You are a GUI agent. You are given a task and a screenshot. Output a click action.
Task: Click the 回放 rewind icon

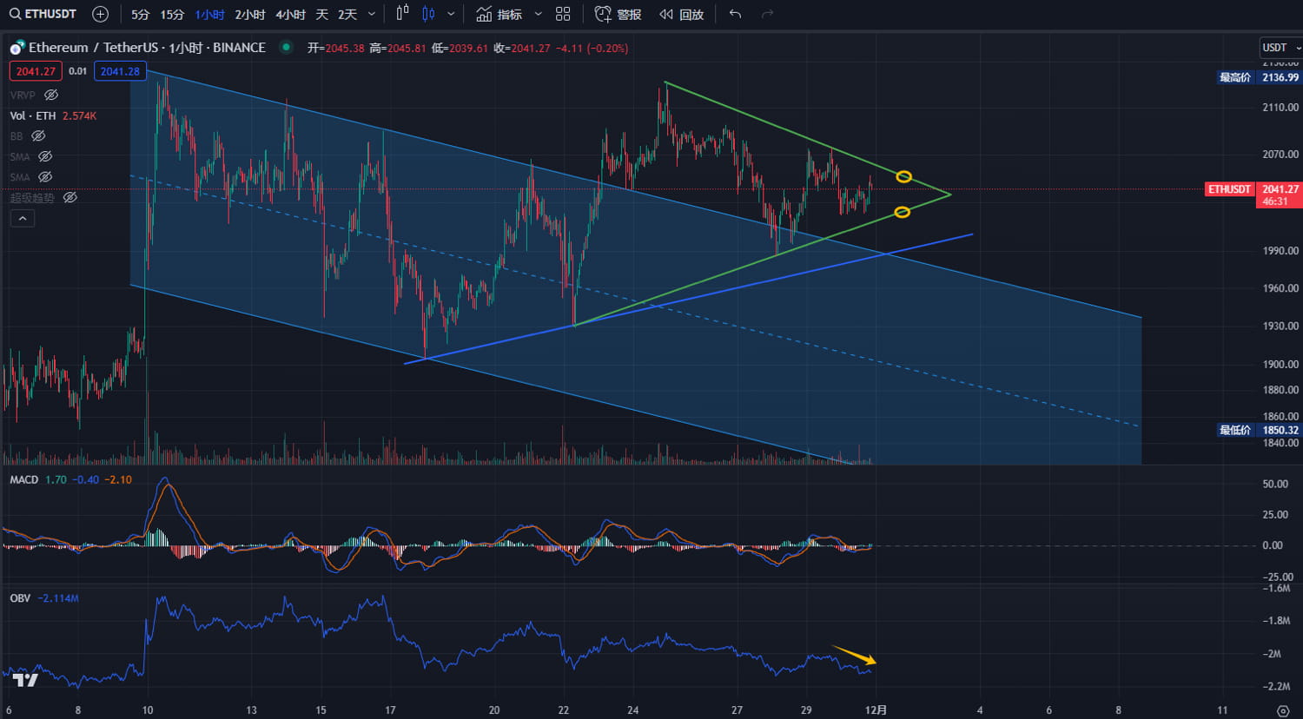666,14
